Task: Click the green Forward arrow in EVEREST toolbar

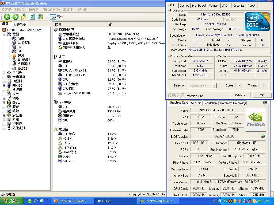Action: coord(15,17)
